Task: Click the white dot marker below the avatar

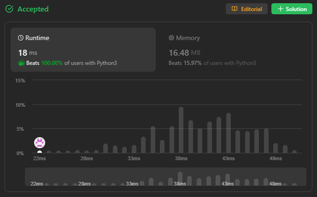Action: pos(40,152)
